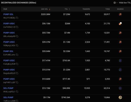Click the blue source icon in the $17.41M row

(120, 60)
